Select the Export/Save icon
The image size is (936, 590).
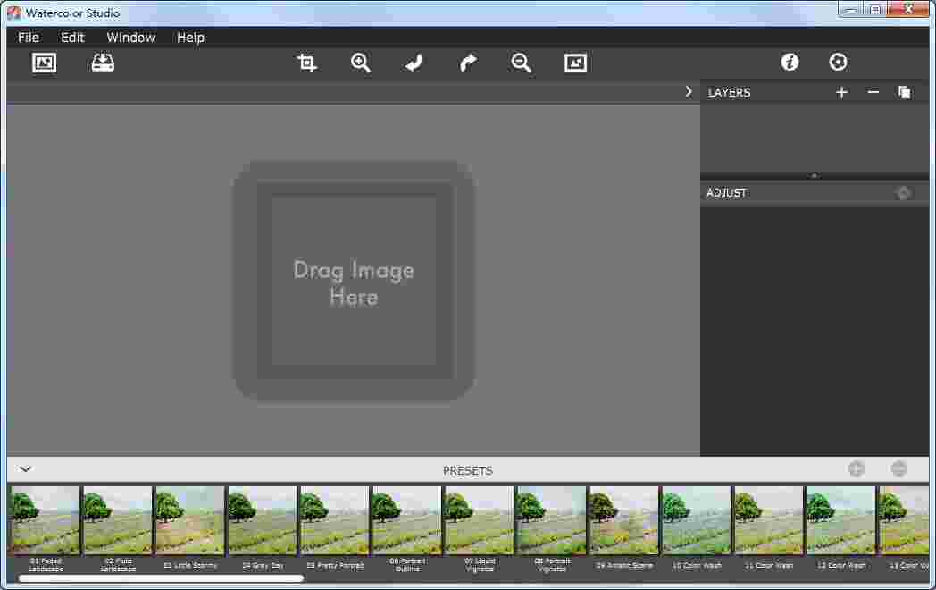102,62
